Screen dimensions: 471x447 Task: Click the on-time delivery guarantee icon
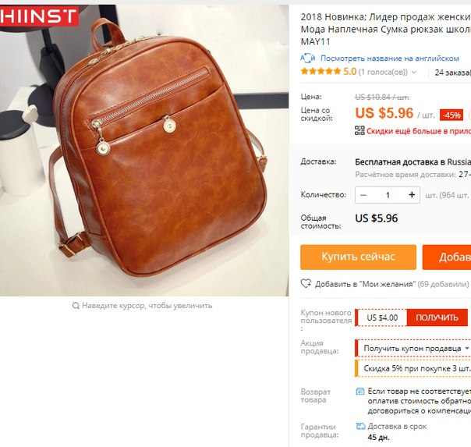point(360,426)
